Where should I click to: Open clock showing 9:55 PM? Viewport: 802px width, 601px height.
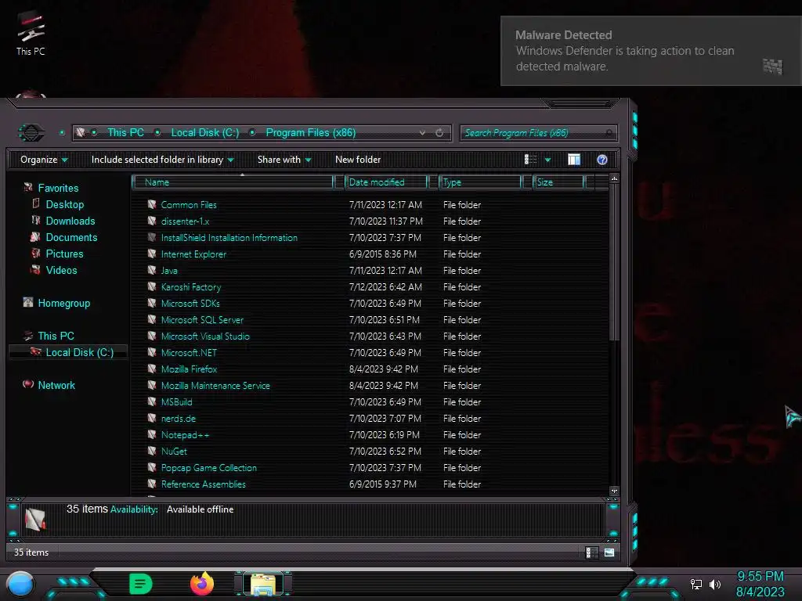click(760, 584)
